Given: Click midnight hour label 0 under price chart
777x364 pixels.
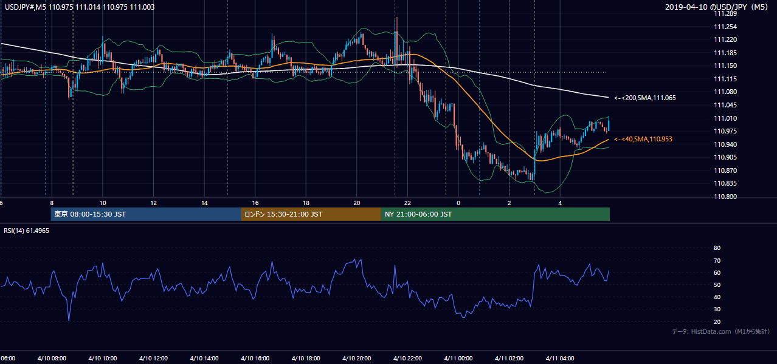Looking at the screenshot, I should coord(458,203).
